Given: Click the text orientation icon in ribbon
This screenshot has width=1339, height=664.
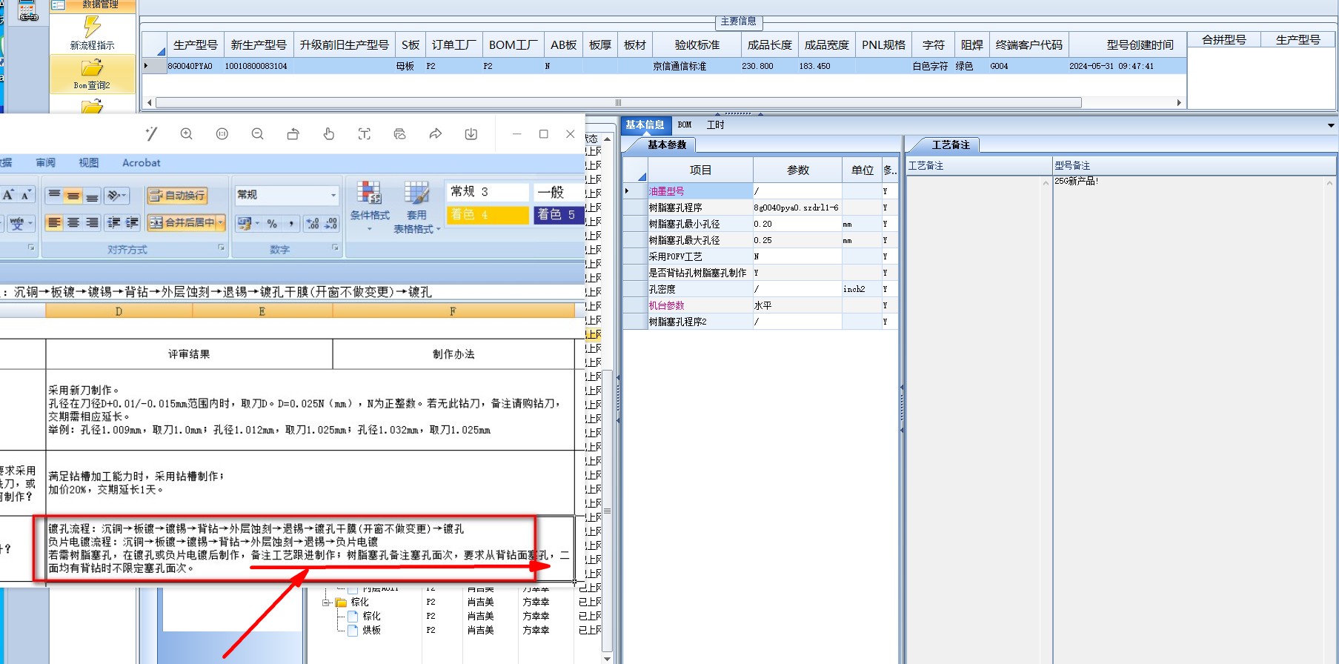Looking at the screenshot, I should pyautogui.click(x=116, y=196).
